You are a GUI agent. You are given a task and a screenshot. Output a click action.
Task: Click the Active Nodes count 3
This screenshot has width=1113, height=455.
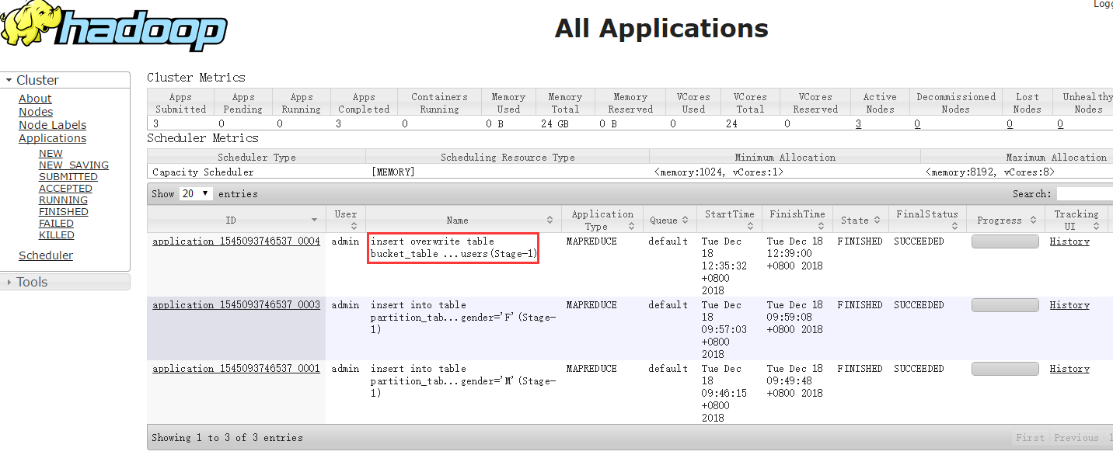pyautogui.click(x=858, y=123)
